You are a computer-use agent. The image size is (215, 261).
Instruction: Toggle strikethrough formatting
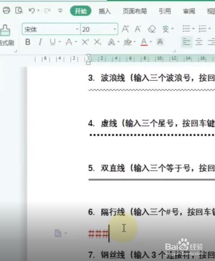click(x=69, y=42)
